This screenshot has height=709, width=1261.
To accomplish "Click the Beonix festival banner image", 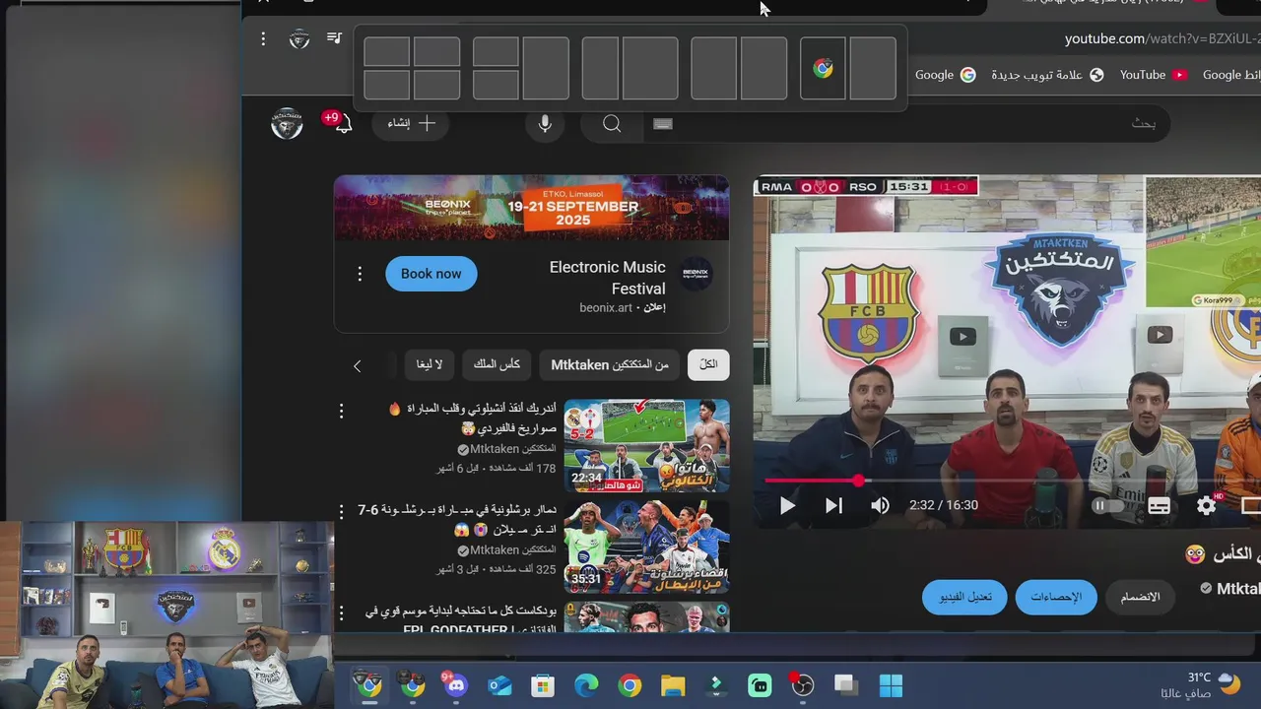I will (x=531, y=208).
